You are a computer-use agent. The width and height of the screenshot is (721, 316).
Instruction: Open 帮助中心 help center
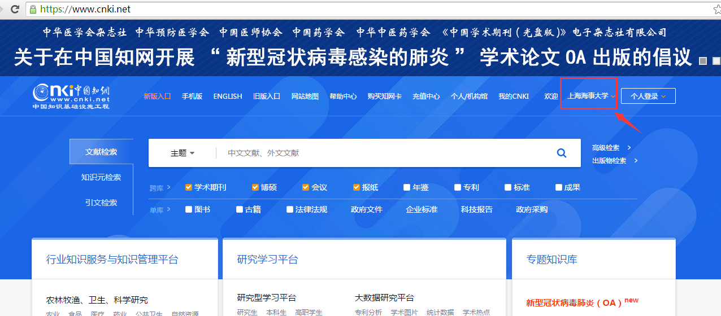tap(343, 96)
